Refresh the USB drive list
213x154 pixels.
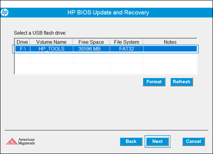pos(181,82)
